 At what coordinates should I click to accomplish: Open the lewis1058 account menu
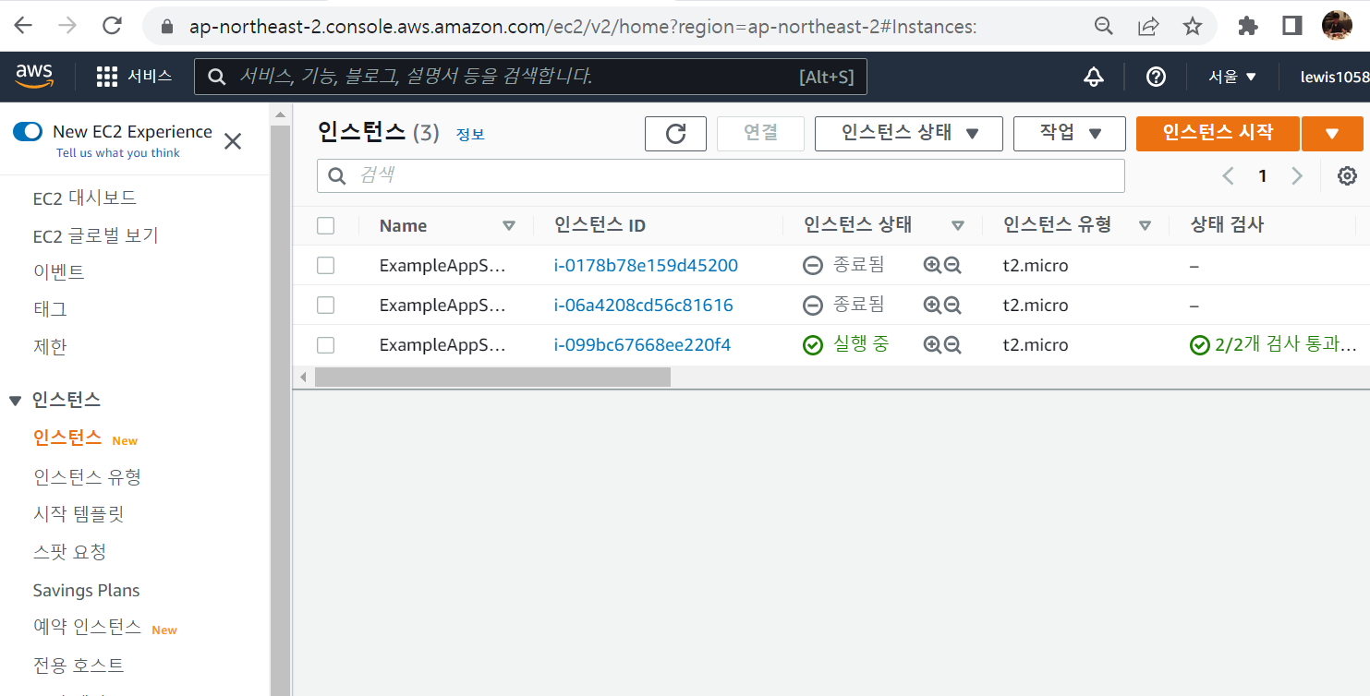pyautogui.click(x=1334, y=77)
